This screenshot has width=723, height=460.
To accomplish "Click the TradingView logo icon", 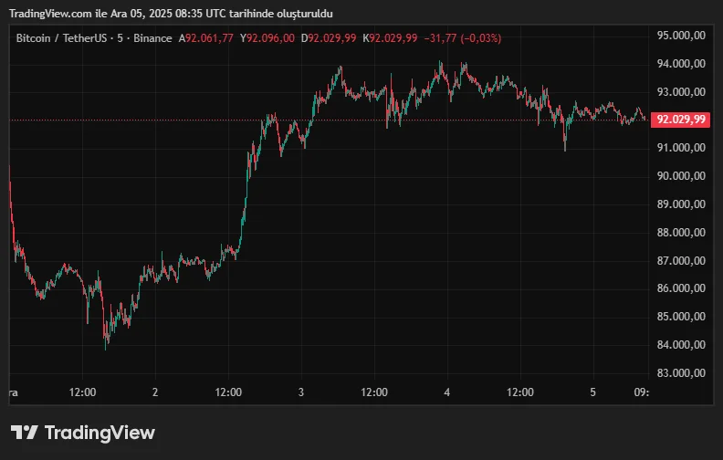I will (x=25, y=433).
